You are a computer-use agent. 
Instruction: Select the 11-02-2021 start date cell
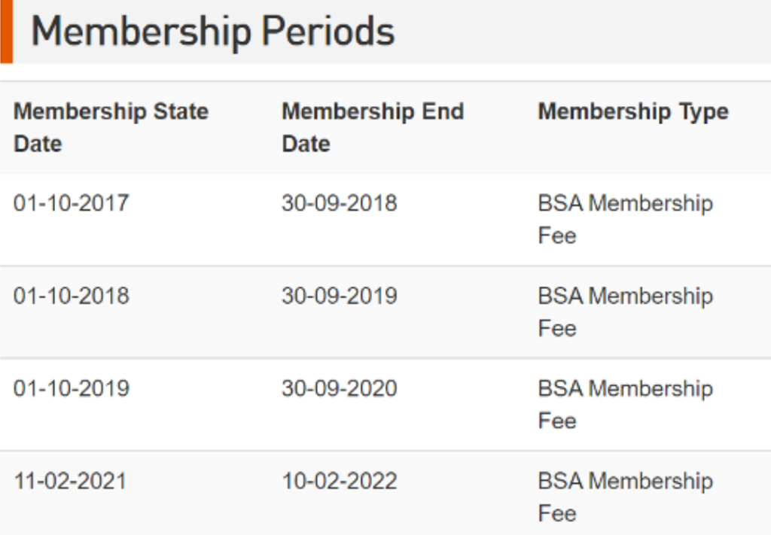point(70,481)
